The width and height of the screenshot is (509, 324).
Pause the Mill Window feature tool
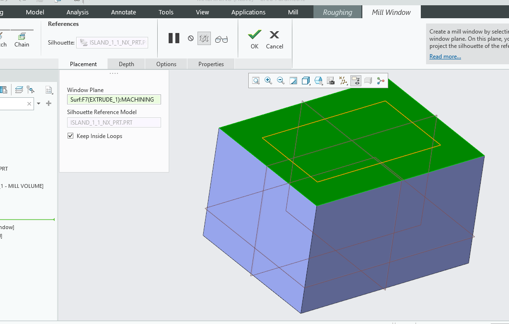pyautogui.click(x=174, y=38)
